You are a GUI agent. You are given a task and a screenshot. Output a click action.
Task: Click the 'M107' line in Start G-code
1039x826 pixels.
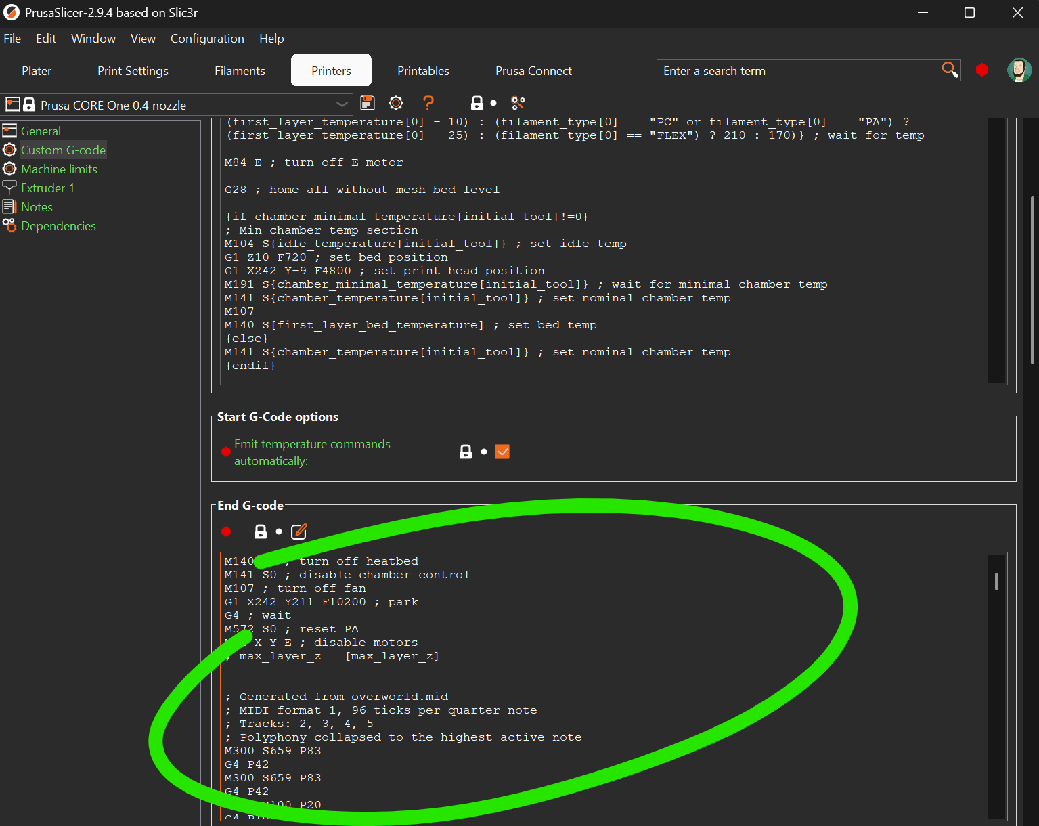click(240, 311)
